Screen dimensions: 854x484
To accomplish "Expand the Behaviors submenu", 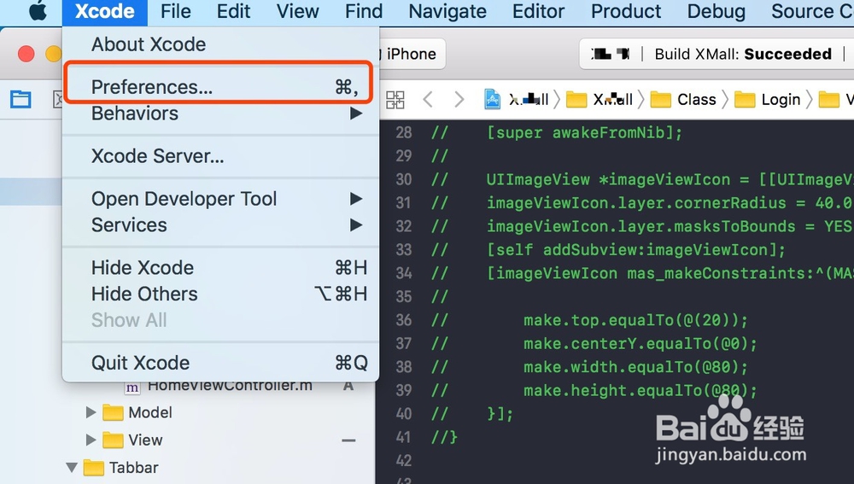I will pyautogui.click(x=220, y=114).
